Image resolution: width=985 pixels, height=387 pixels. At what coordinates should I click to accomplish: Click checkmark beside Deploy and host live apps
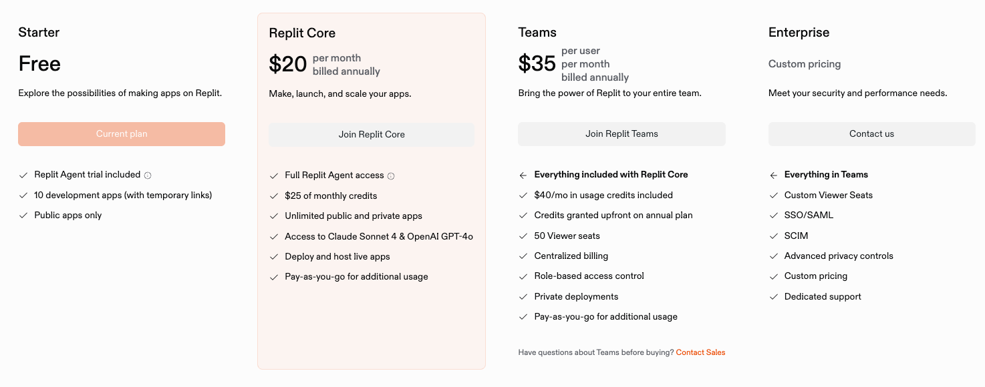tap(274, 257)
